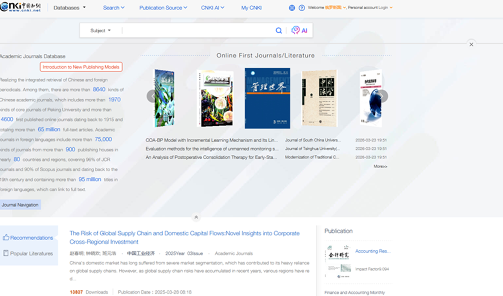The height and width of the screenshot is (296, 503).
Task: Show next journals in carousel
Action: (x=382, y=96)
